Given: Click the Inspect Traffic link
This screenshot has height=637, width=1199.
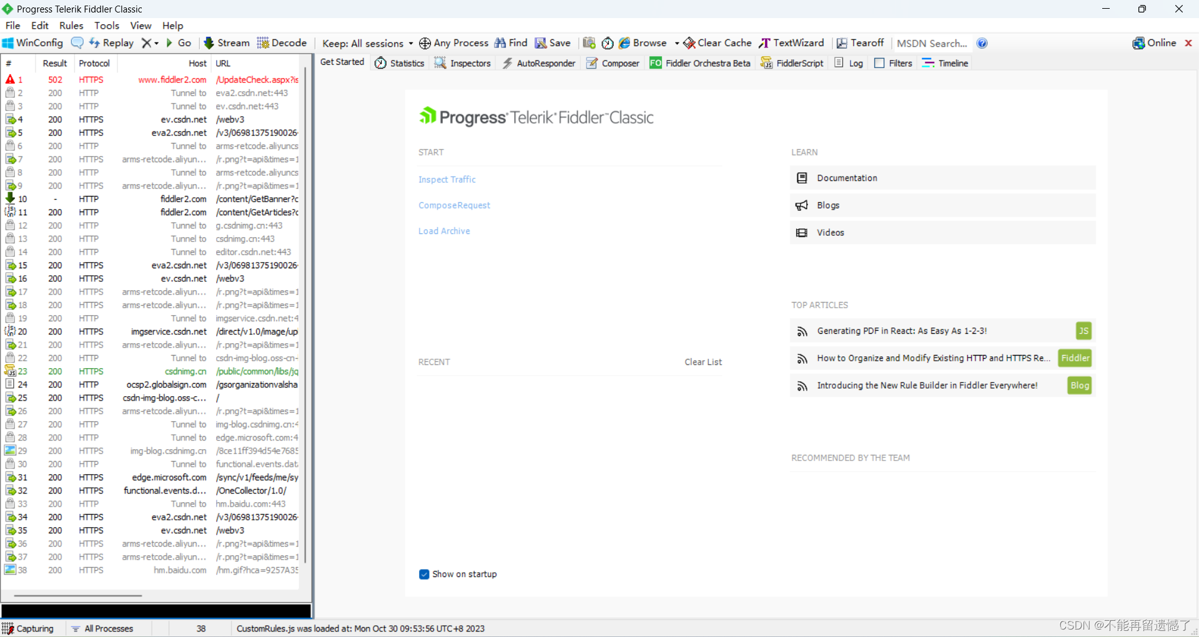Looking at the screenshot, I should tap(447, 180).
